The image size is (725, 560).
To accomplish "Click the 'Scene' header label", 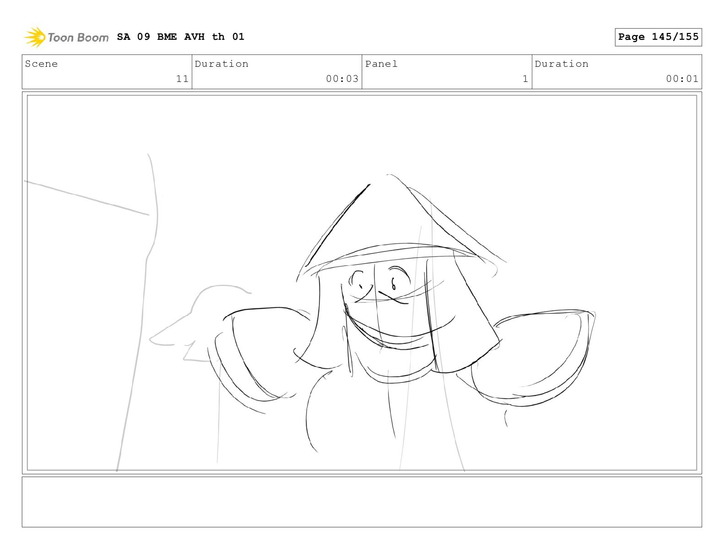I will point(41,64).
